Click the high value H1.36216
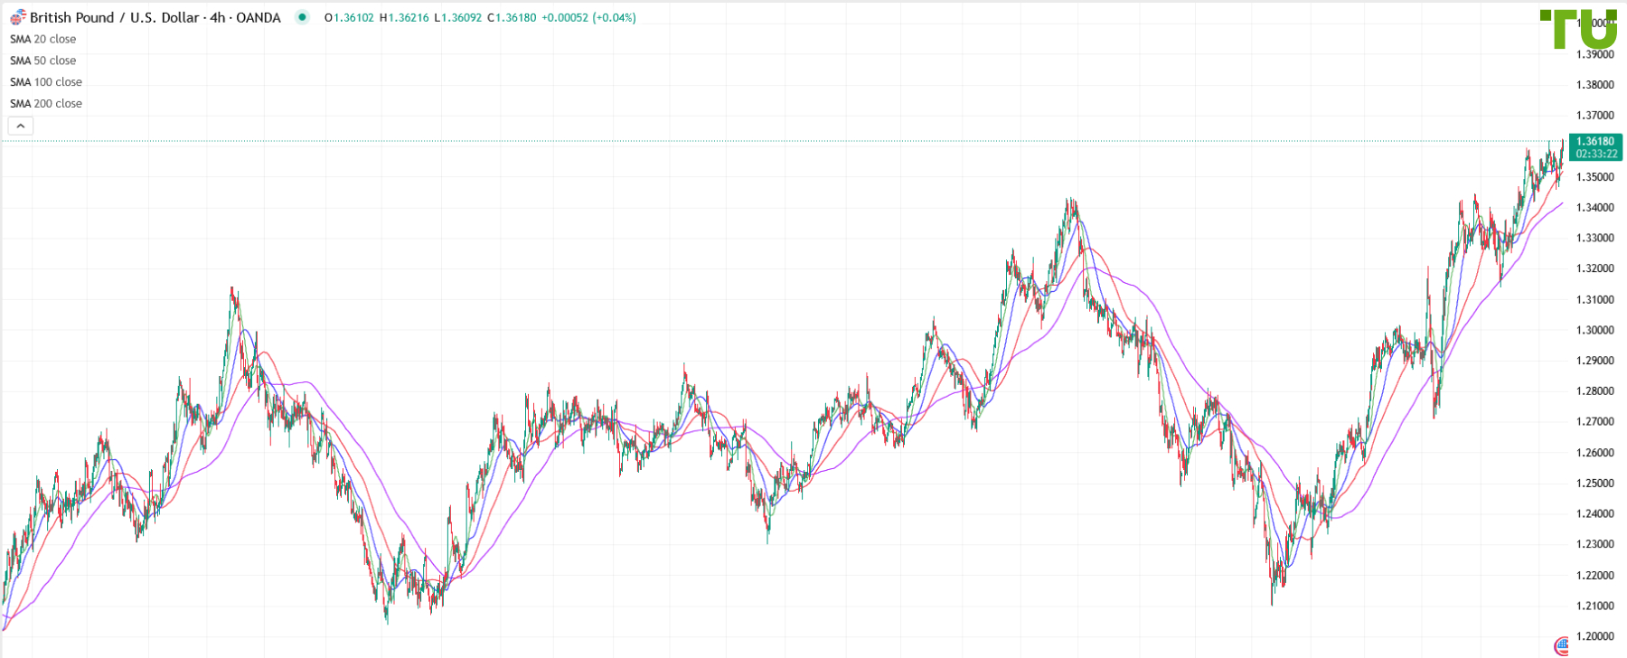 click(x=404, y=18)
